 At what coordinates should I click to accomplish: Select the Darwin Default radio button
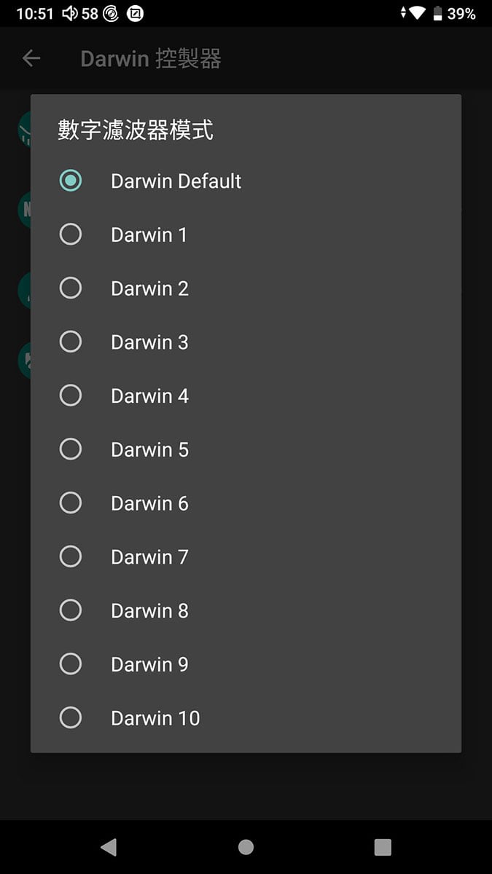coord(71,181)
